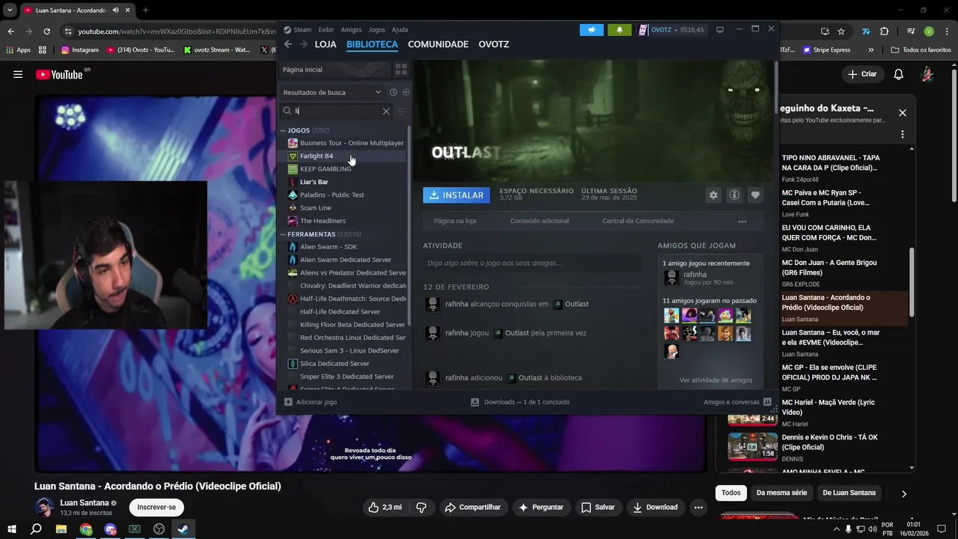Add Outlast to favorites heart
The image size is (958, 539).
[755, 195]
